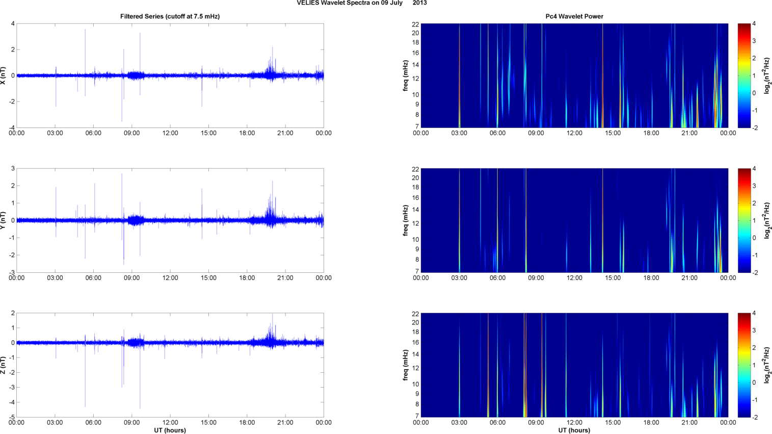The height and width of the screenshot is (434, 772).
Task: Click the "22" frequency tick of the top wavelet plot
Action: [415, 24]
